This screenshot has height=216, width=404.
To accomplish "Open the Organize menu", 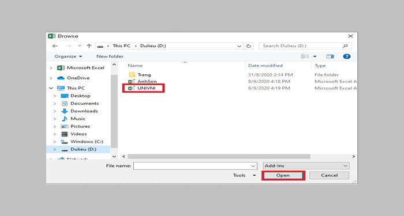I will [68, 56].
